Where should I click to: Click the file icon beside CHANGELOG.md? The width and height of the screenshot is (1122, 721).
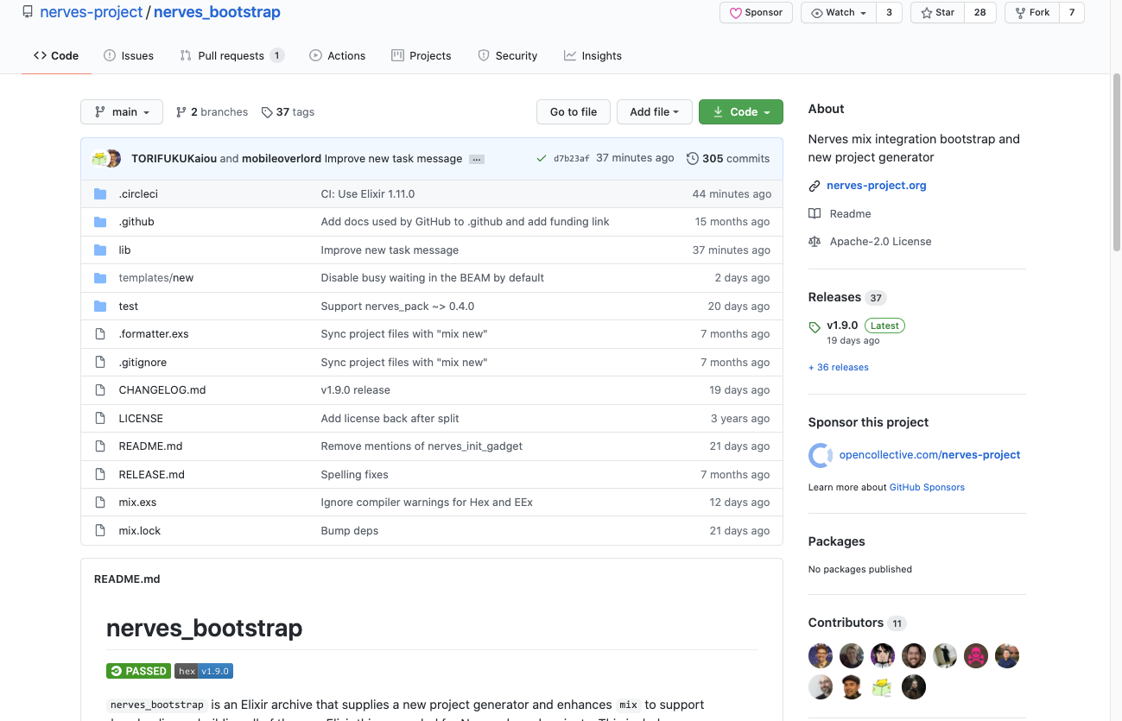[x=100, y=390]
